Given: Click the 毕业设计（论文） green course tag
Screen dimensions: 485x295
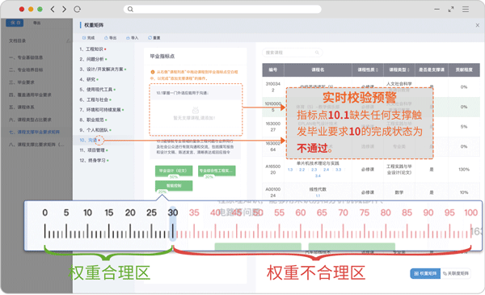Looking at the screenshot, I should [174, 171].
